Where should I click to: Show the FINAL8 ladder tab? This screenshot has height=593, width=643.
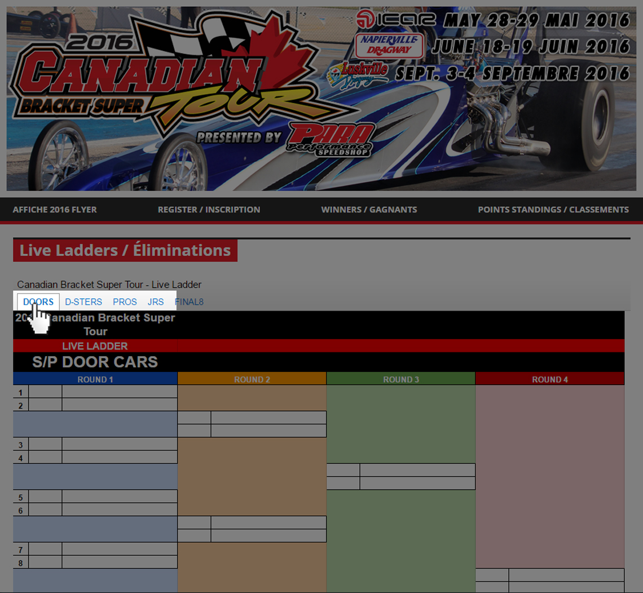[189, 302]
